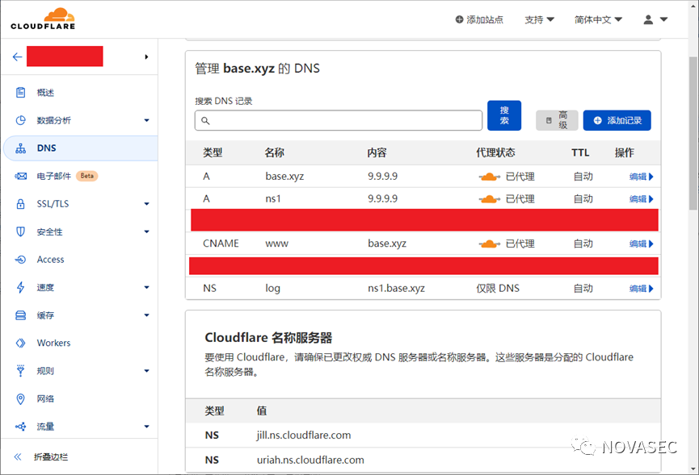
Task: Expand the 数据分析 submenu arrow
Action: [x=146, y=120]
